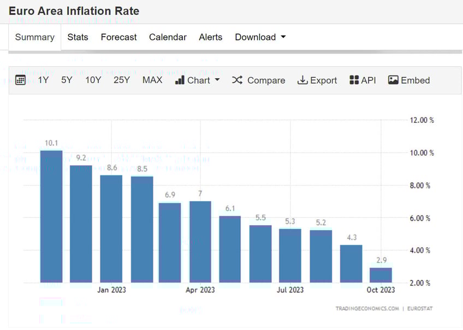463x330 pixels.
Task: Click the 9.2 bar in the chart
Action: pyautogui.click(x=81, y=224)
